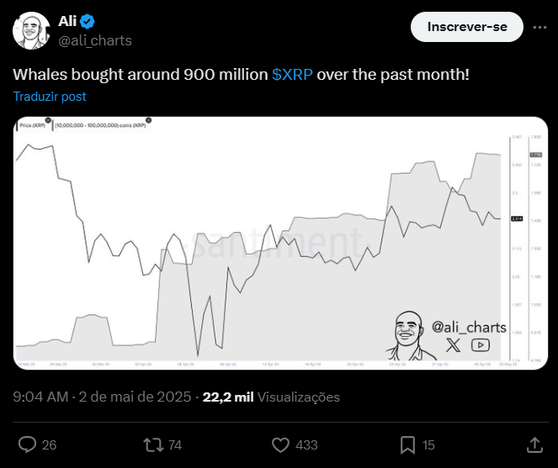Click the post timestamp 9:04 AM

[40, 397]
